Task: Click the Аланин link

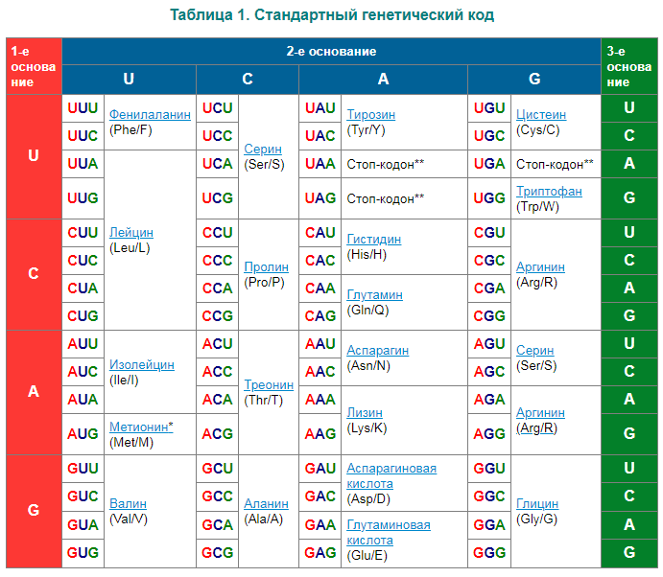Action: (x=266, y=503)
